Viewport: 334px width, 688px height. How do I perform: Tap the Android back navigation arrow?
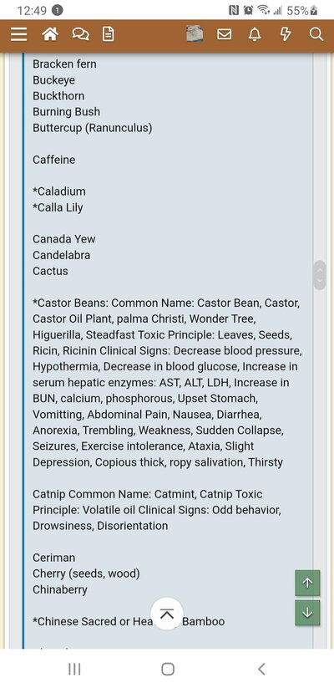pyautogui.click(x=261, y=669)
